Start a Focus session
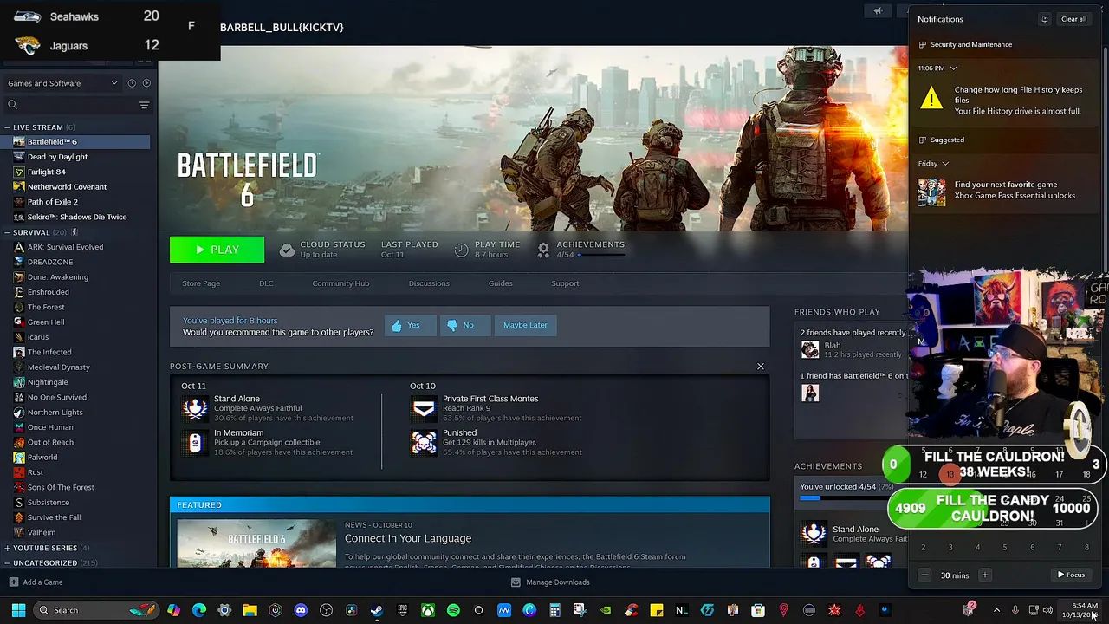This screenshot has width=1109, height=624. click(x=1071, y=575)
